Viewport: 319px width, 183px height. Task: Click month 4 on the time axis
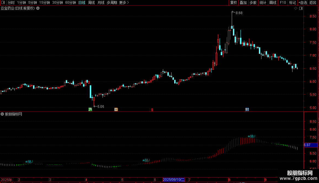(x=86, y=180)
